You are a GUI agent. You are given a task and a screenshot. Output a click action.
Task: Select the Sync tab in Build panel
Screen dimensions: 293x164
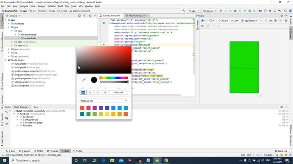(x=36, y=107)
